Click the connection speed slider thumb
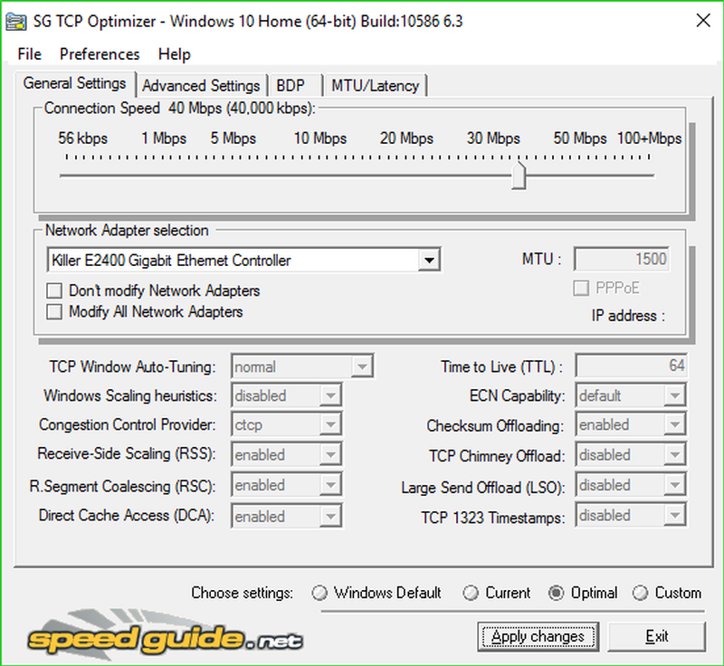 [519, 176]
